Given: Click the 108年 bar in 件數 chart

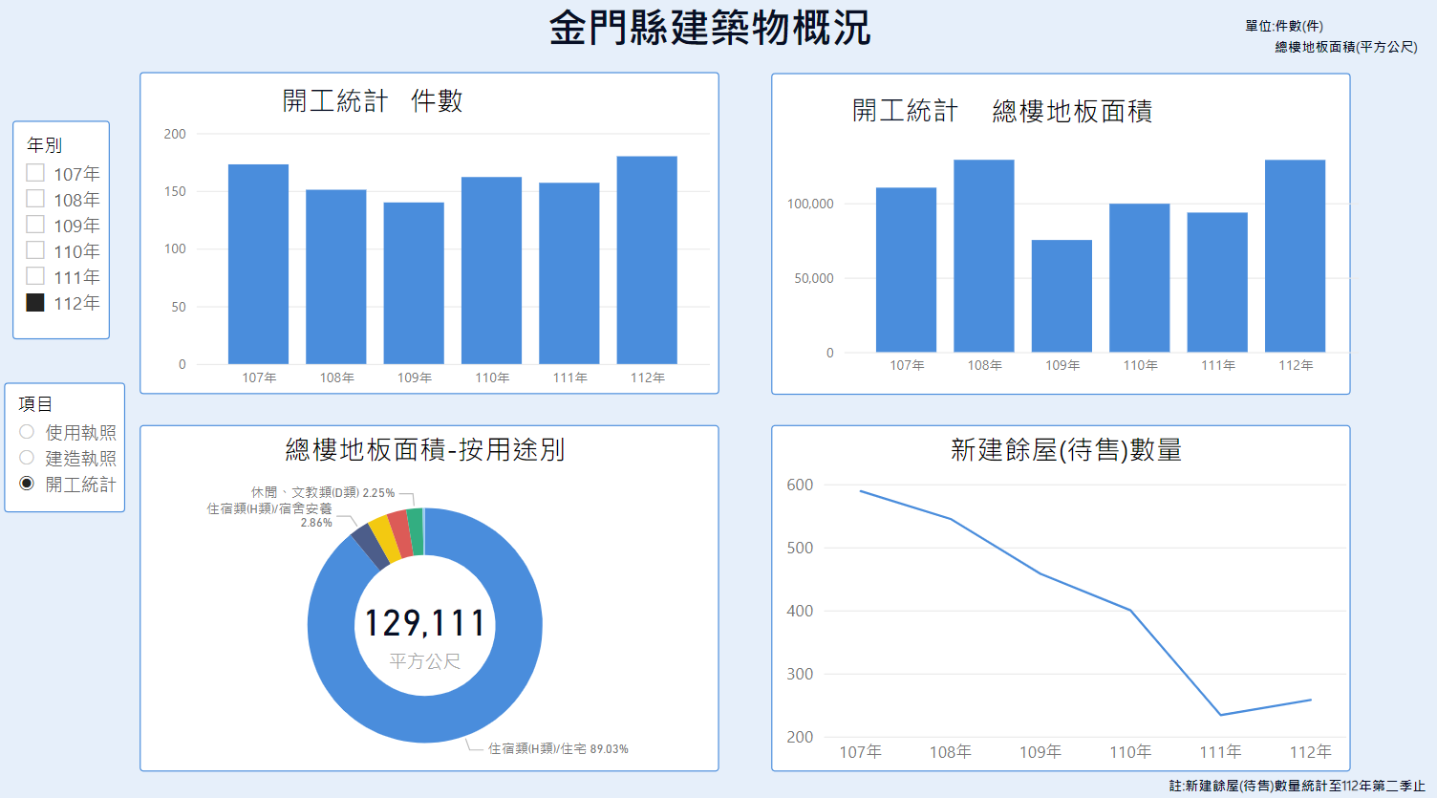Looking at the screenshot, I should click(x=336, y=277).
